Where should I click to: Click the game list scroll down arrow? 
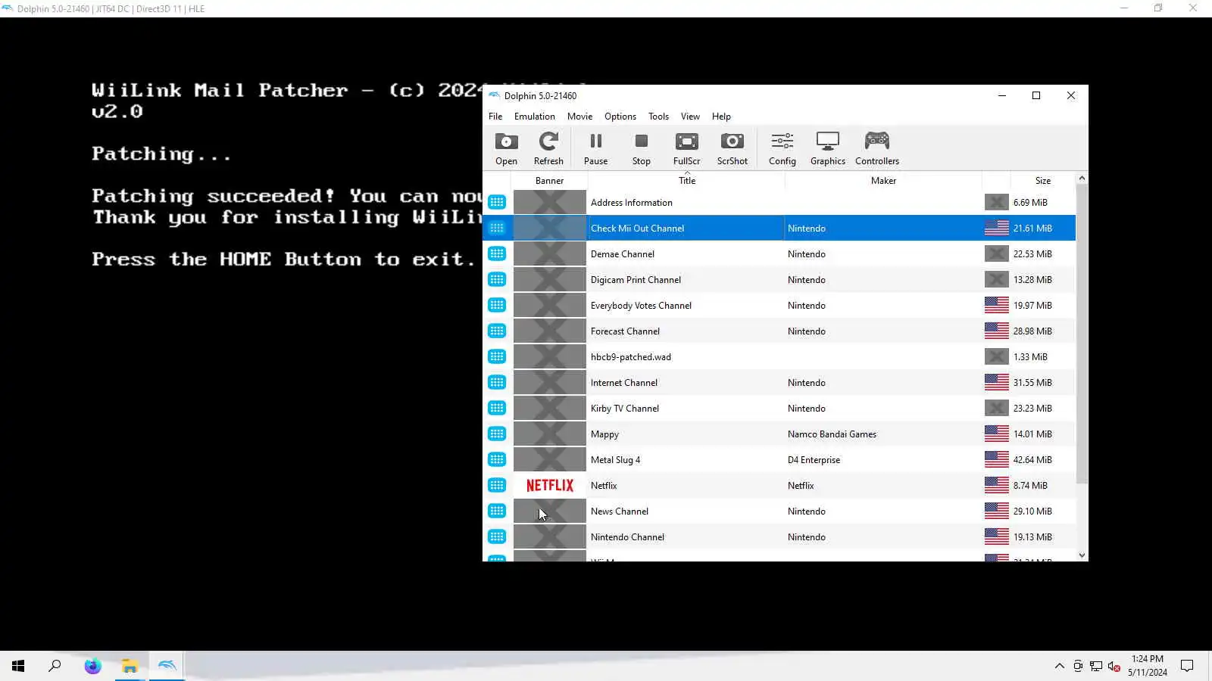(x=1082, y=555)
